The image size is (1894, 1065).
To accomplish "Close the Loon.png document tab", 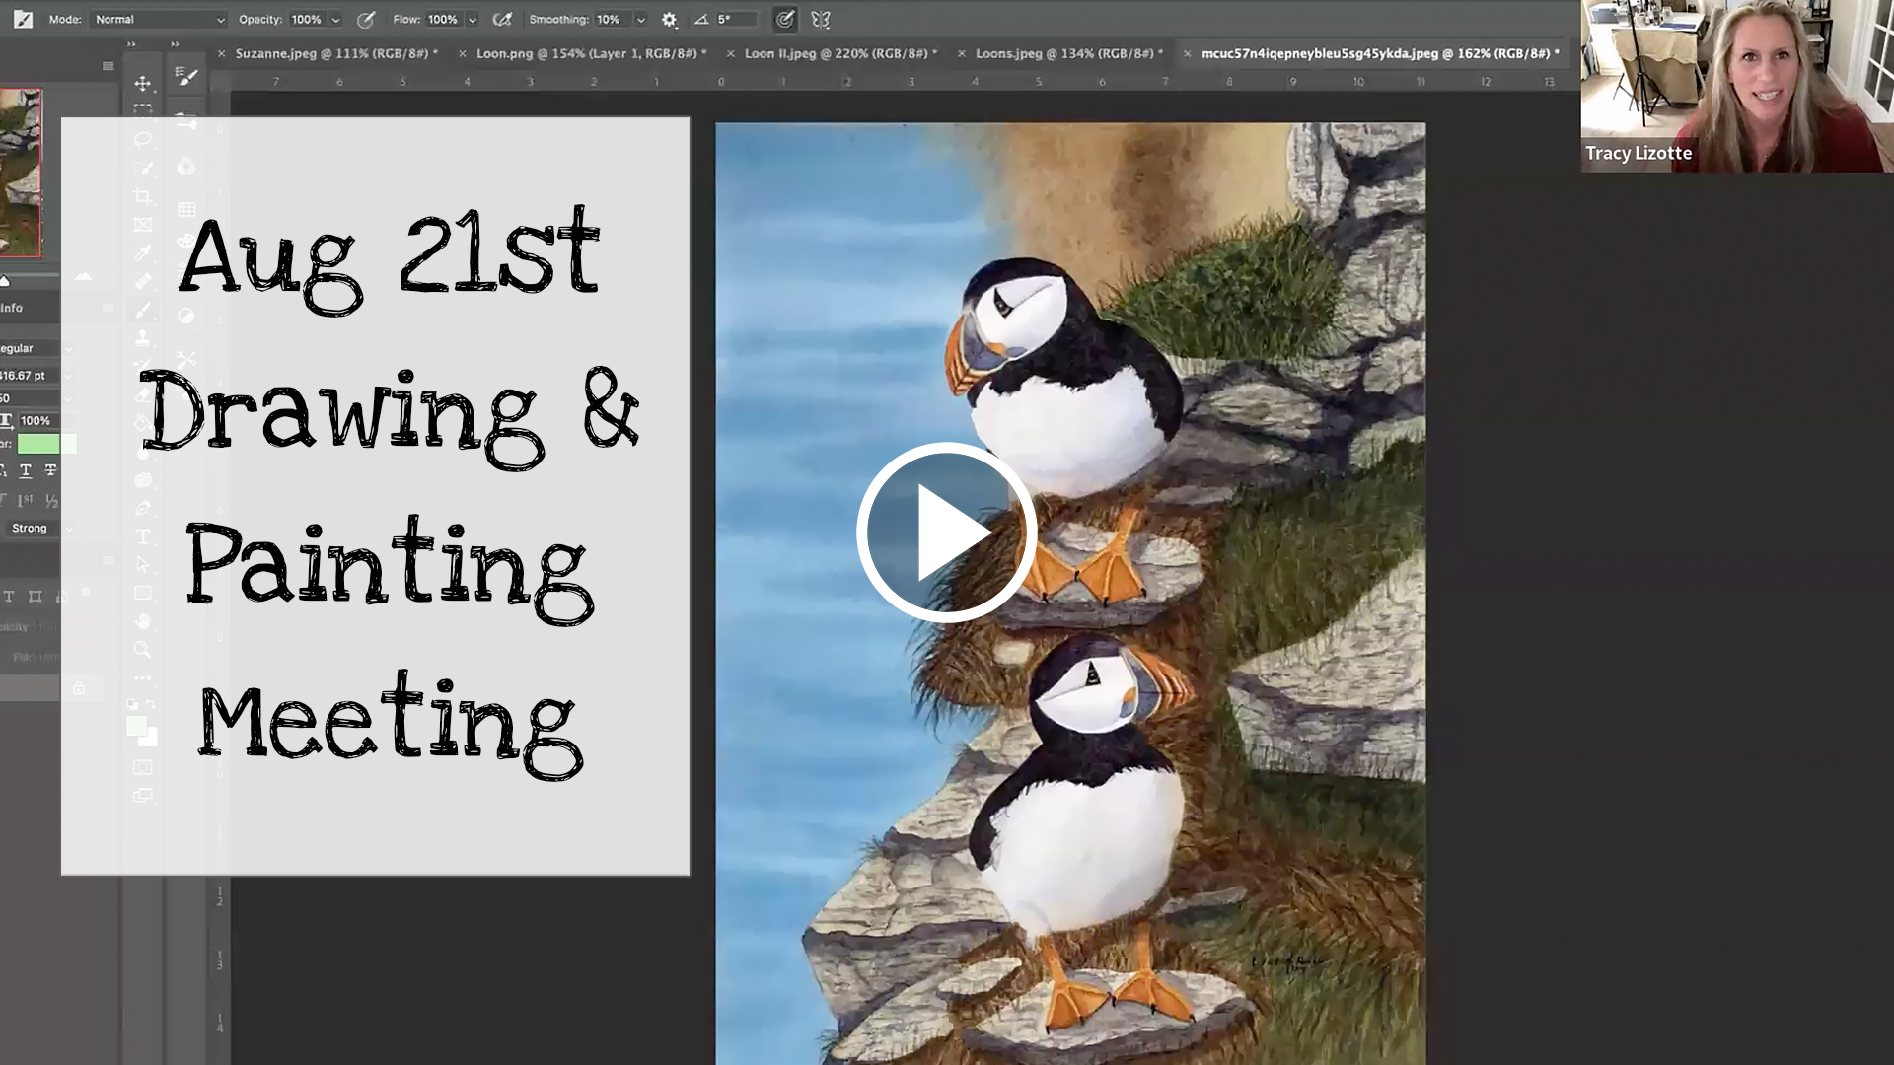I will 462,54.
